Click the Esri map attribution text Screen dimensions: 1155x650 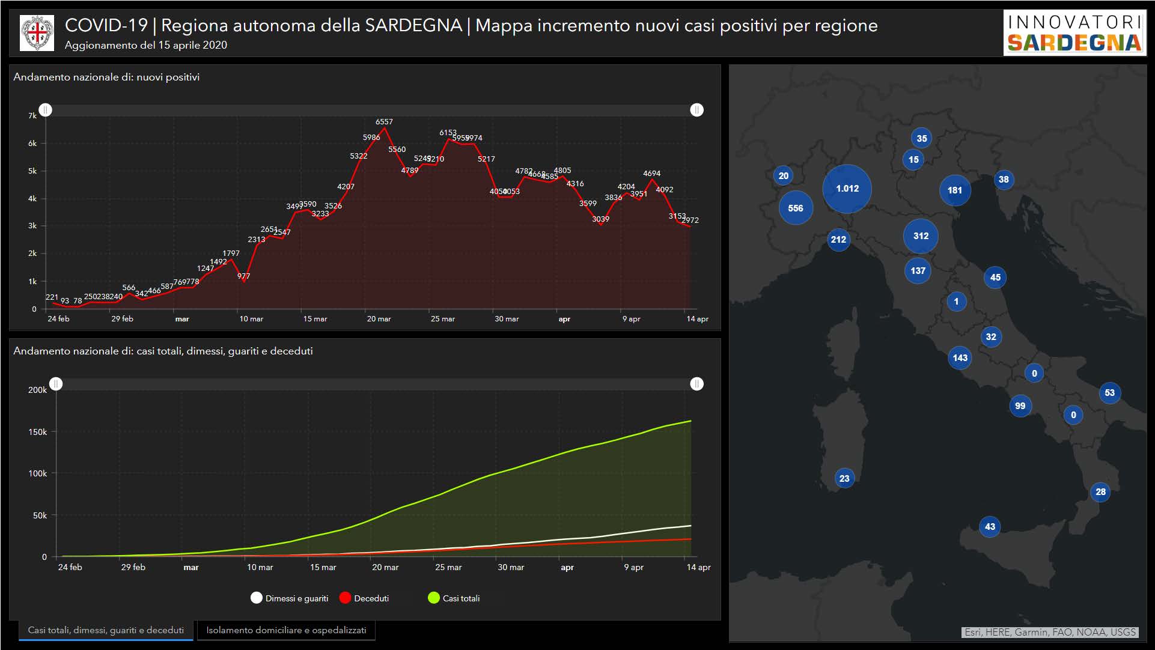click(1050, 632)
